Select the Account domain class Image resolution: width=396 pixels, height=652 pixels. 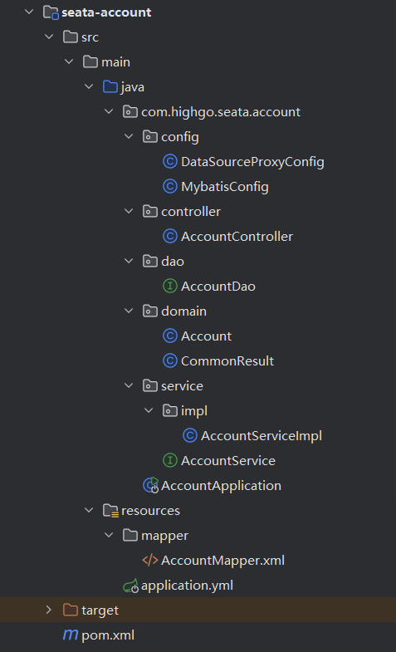tap(206, 336)
